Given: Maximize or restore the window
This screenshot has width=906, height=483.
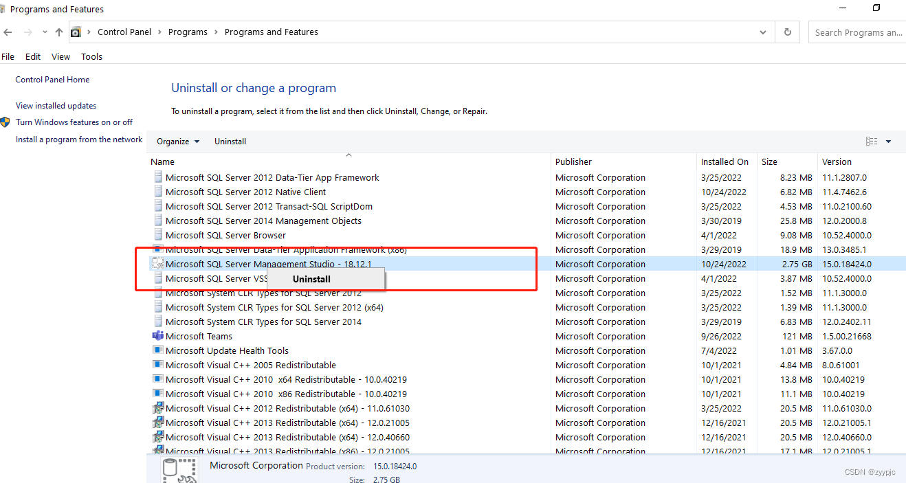Looking at the screenshot, I should coord(876,8).
